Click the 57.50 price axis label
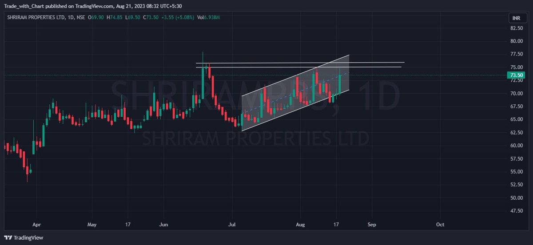Viewport: 533px width, 245px height. point(516,158)
